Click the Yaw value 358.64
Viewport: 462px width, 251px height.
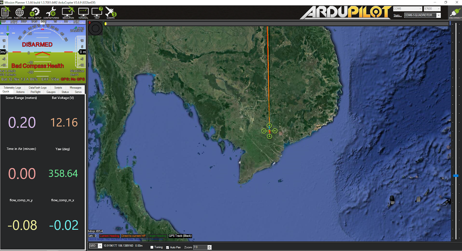pos(63,173)
